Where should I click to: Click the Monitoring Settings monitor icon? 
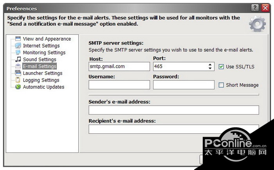(18, 52)
